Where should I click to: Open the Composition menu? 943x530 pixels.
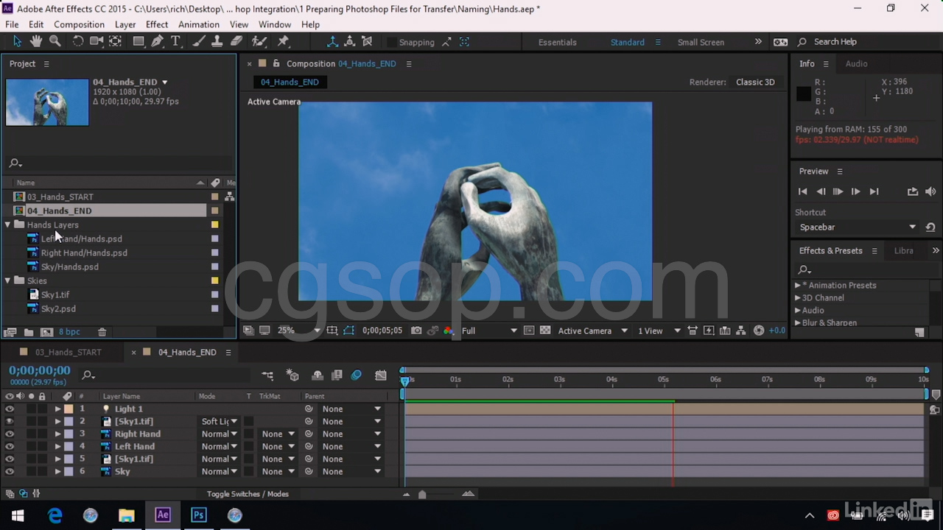79,24
